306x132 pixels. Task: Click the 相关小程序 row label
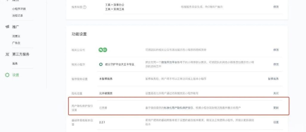pos(78,65)
